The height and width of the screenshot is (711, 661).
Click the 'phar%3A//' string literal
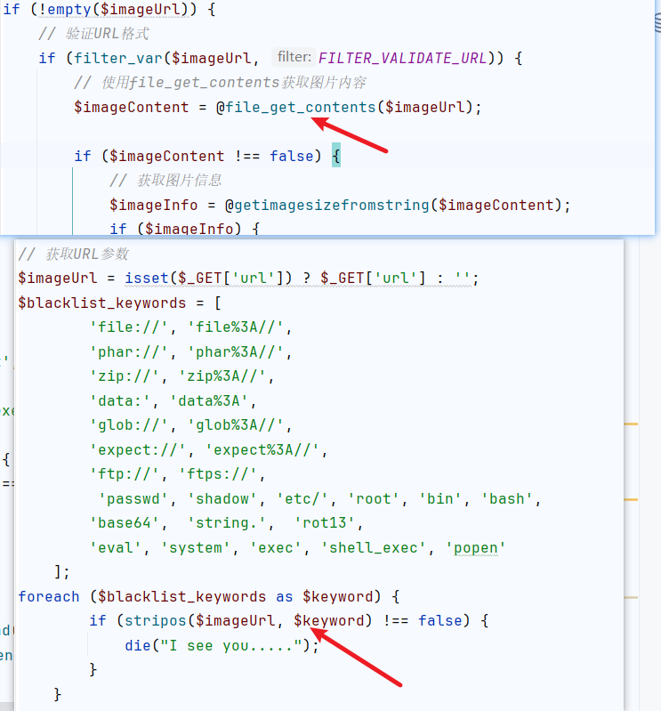click(x=236, y=351)
